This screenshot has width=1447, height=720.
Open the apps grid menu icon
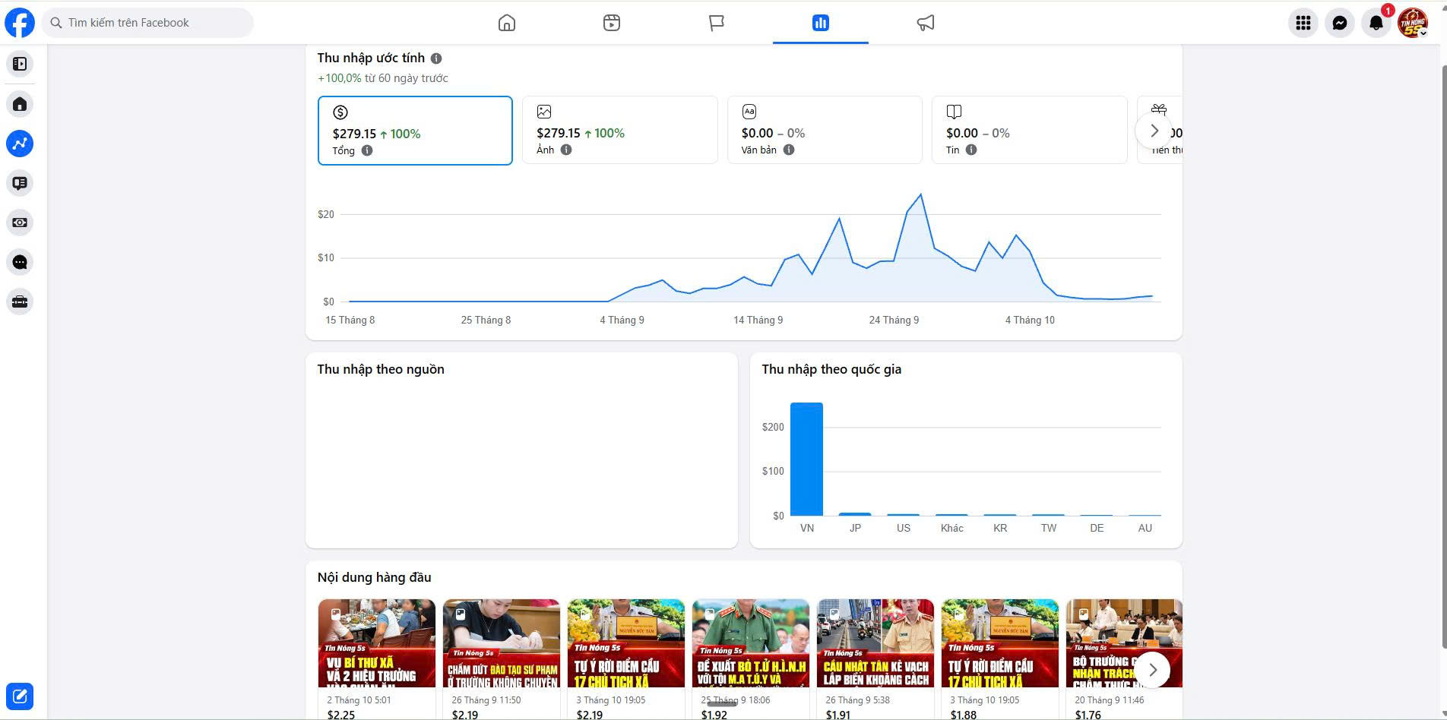1303,23
